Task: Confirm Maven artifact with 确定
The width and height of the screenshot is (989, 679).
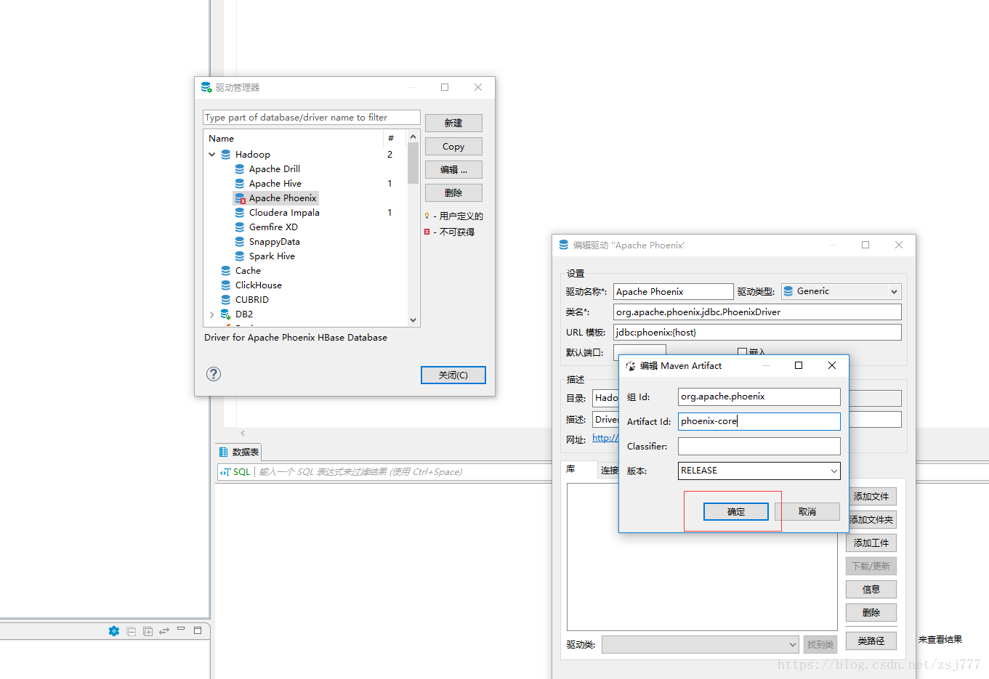Action: click(735, 512)
